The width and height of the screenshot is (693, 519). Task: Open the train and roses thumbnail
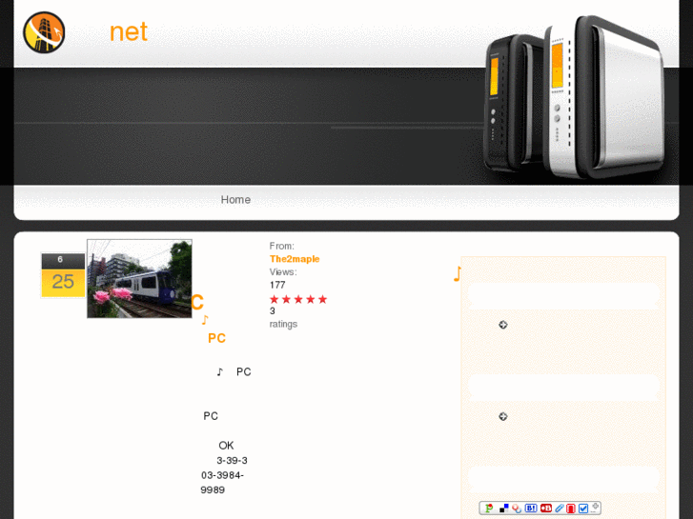point(140,279)
